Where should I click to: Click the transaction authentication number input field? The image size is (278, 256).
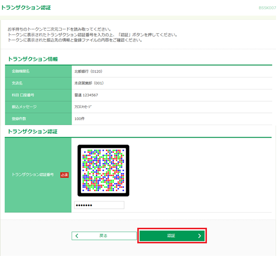[x=99, y=205]
